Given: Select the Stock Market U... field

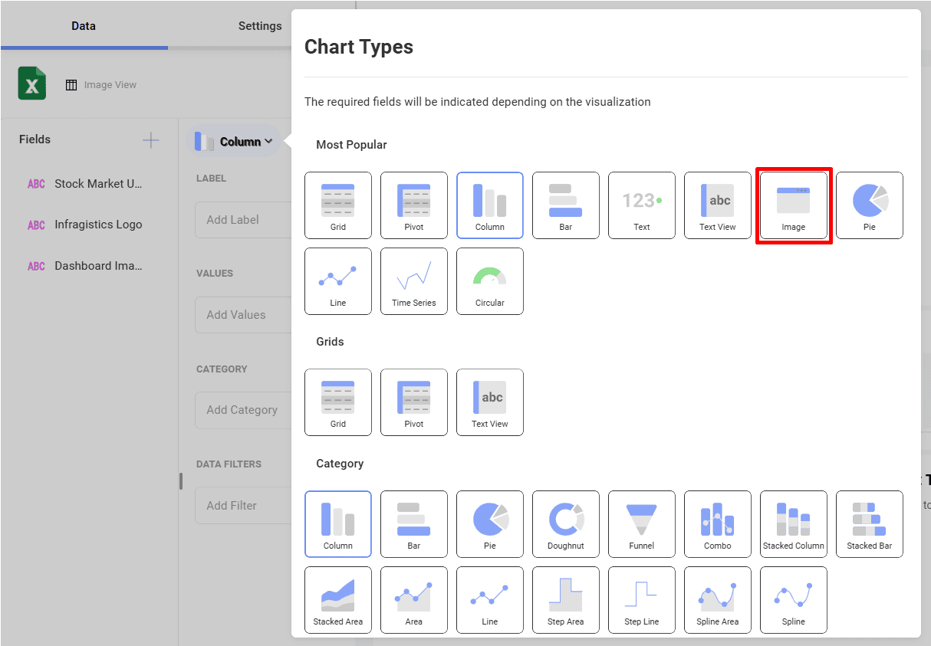Looking at the screenshot, I should tap(84, 184).
